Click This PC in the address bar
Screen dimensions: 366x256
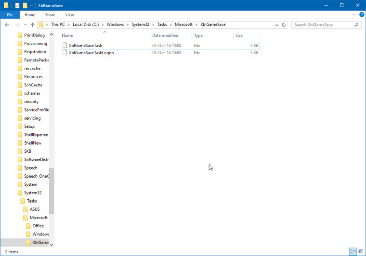(58, 24)
